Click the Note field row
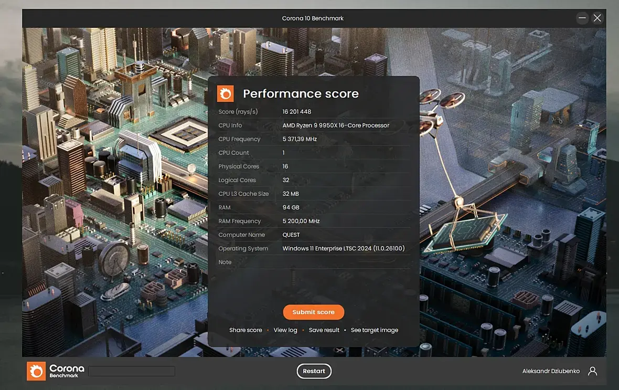 click(314, 262)
